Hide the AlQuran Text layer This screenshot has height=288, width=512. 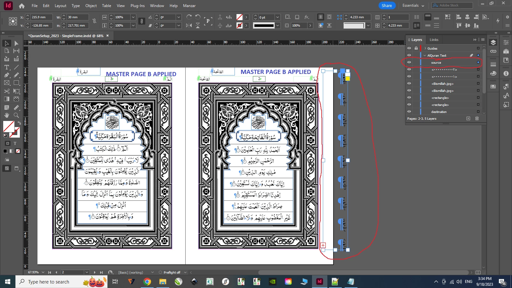coord(409,55)
